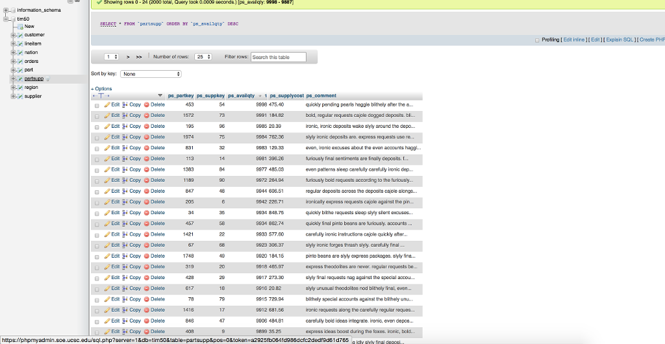Select the checkbox for partkey 831 row

97,148
